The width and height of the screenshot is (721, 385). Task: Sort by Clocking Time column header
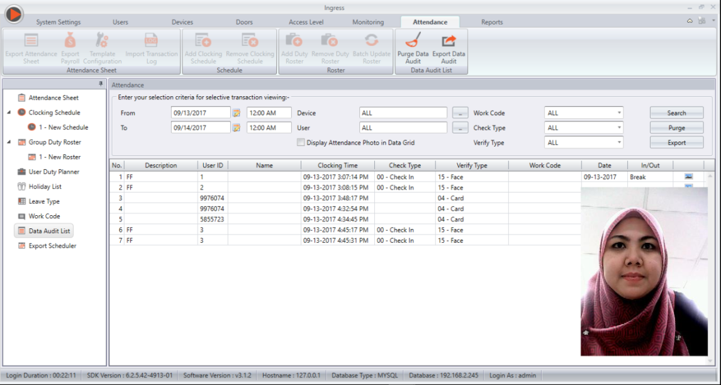coord(337,165)
